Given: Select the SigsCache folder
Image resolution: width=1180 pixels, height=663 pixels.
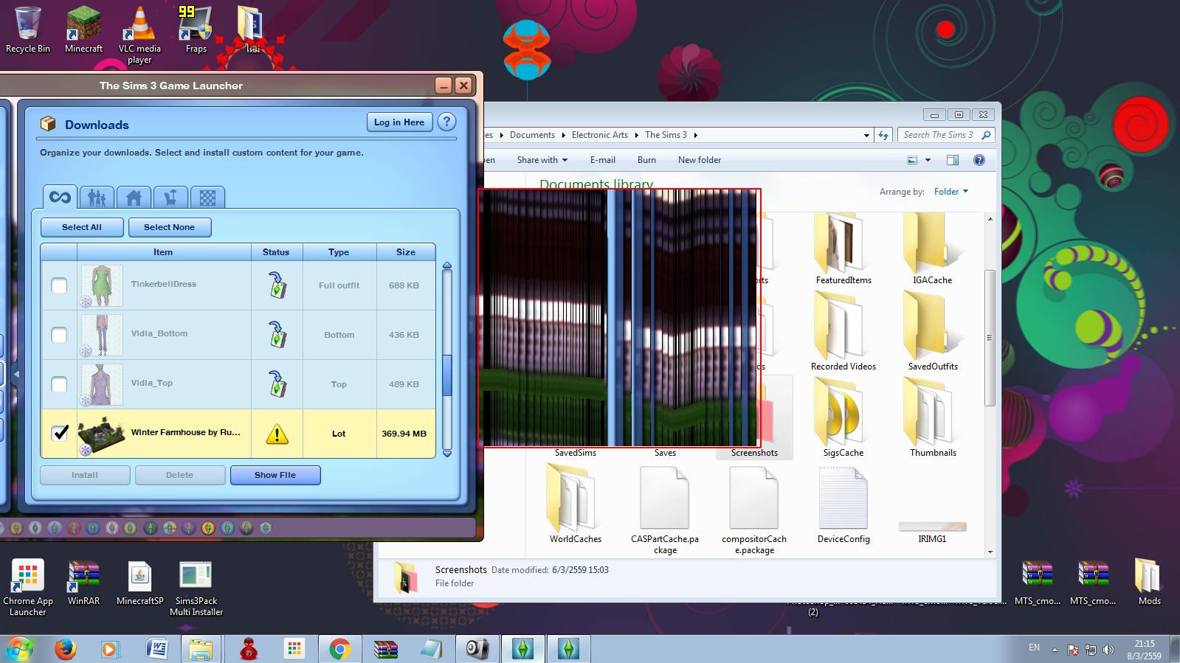Looking at the screenshot, I should [x=843, y=417].
